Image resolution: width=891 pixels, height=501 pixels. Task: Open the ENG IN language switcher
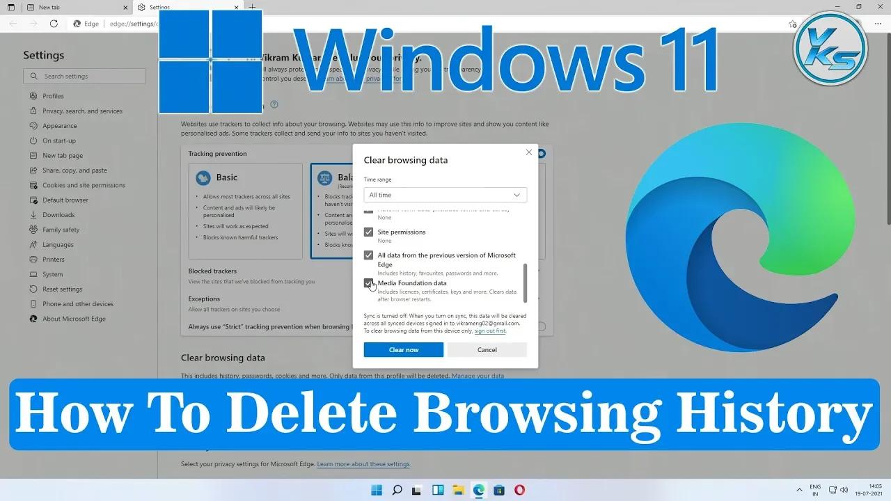pos(815,490)
